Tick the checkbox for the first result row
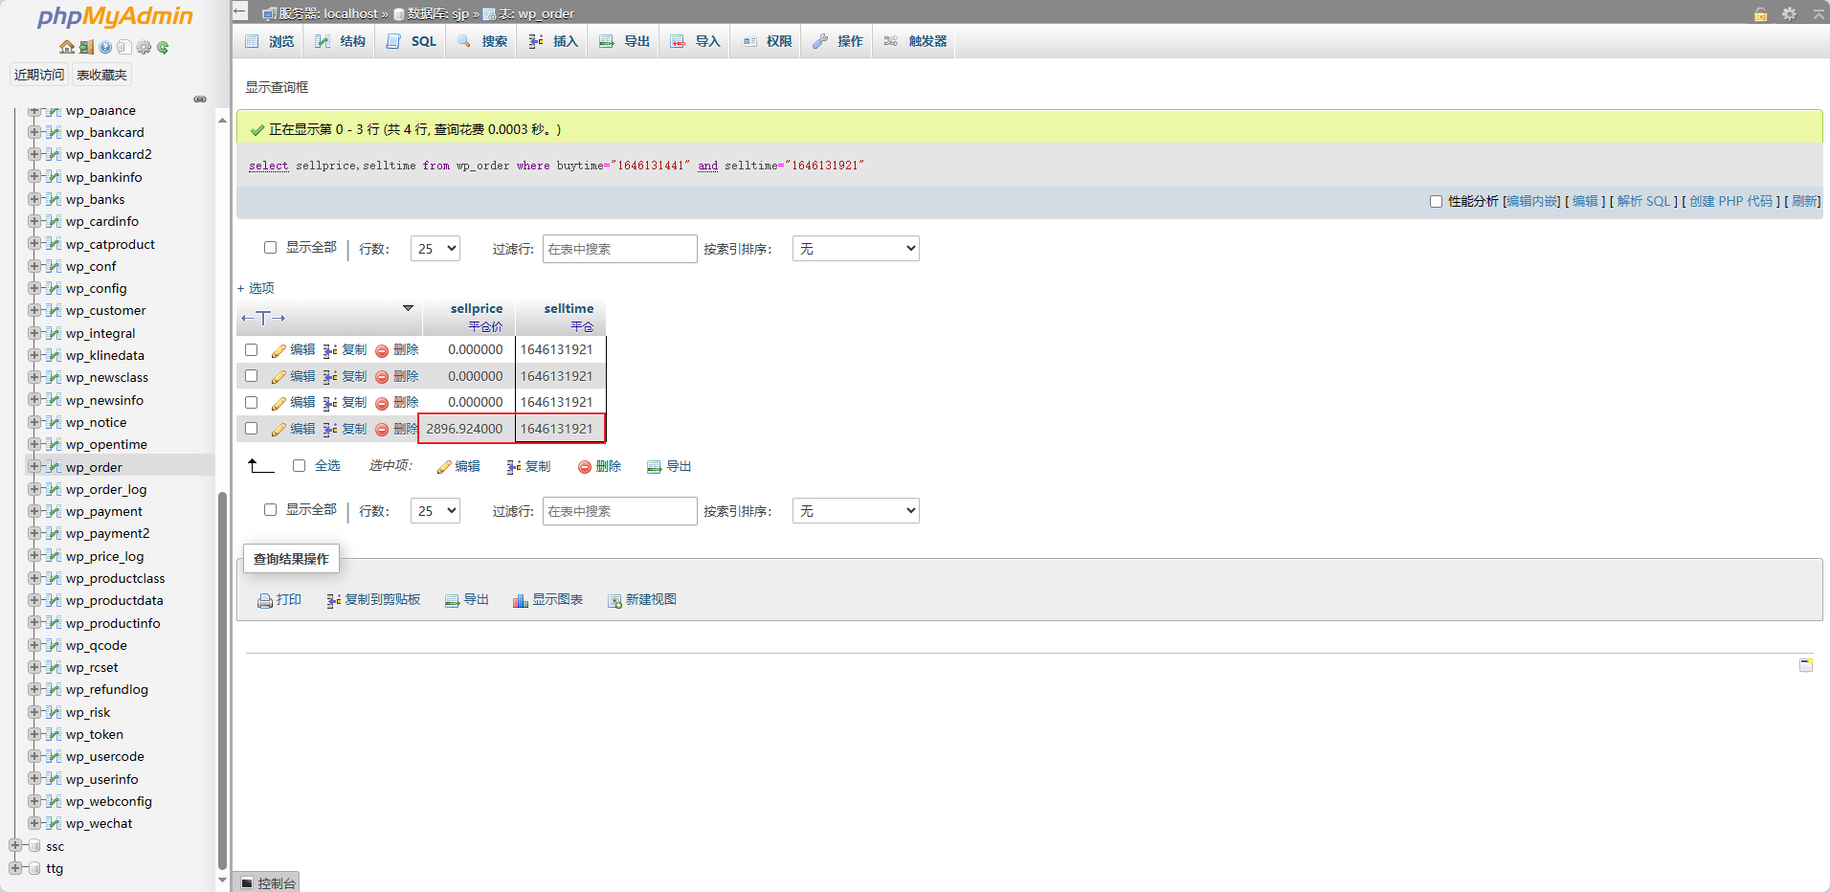This screenshot has height=892, width=1830. (x=251, y=350)
